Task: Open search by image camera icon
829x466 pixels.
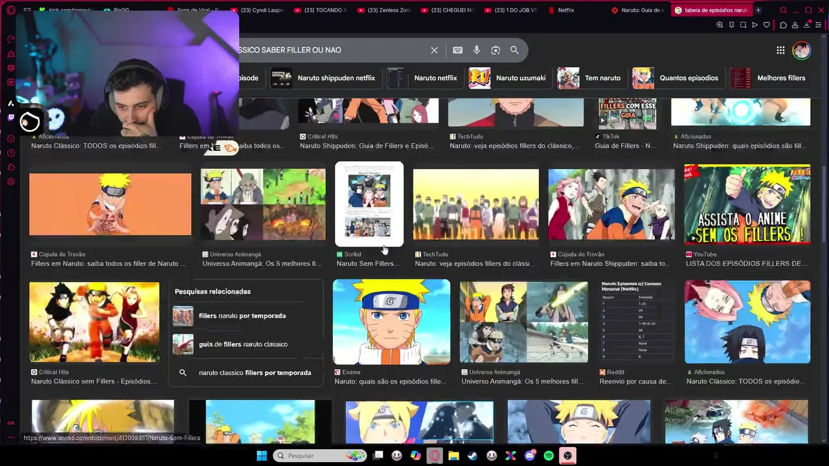Action: pyautogui.click(x=495, y=50)
